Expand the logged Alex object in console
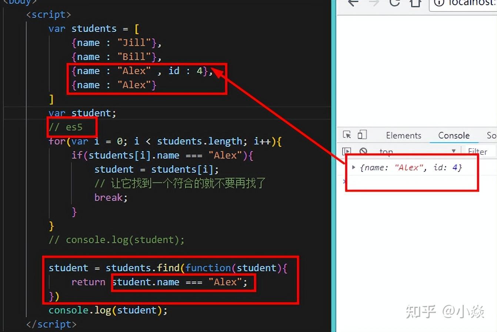 (354, 167)
